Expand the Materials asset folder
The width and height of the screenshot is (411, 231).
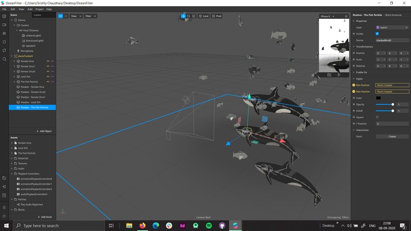click(x=12, y=159)
